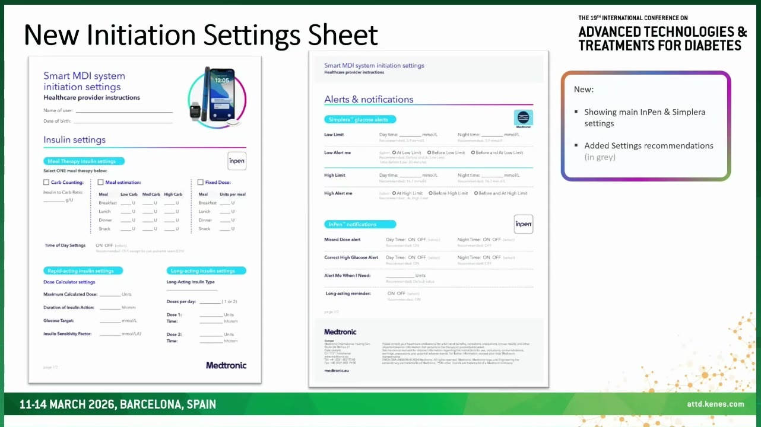Click the Medtronic logo on the Insulin settings page

[x=226, y=365]
